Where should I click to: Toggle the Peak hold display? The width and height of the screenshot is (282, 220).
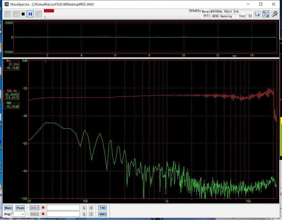(20, 208)
